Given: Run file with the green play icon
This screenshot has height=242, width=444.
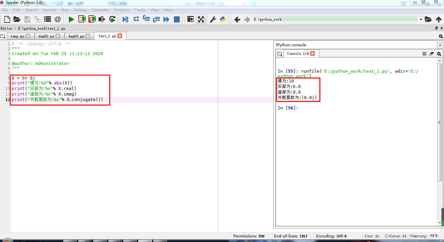Looking at the screenshot, I should tap(71, 20).
